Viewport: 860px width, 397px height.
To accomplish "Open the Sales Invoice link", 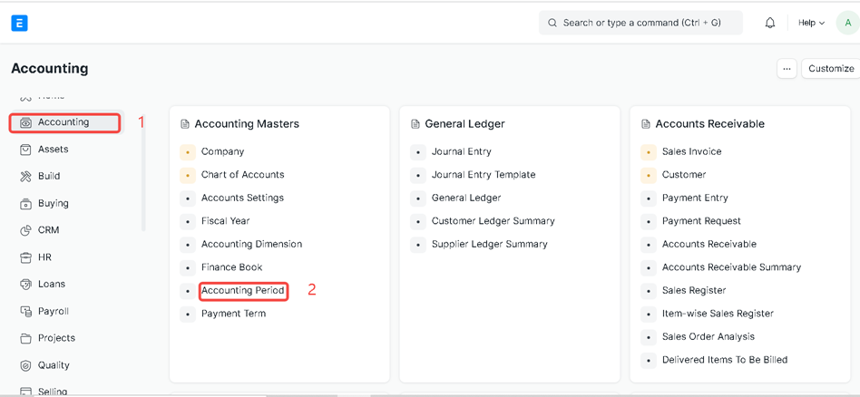I will click(691, 151).
